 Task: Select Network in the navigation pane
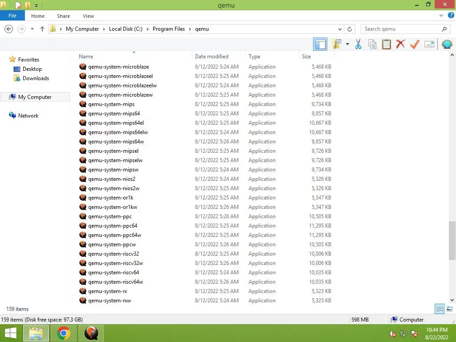[x=28, y=115]
